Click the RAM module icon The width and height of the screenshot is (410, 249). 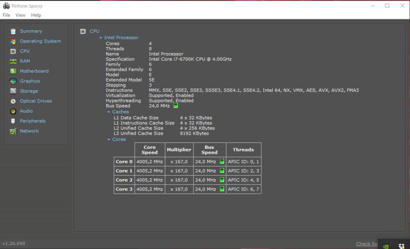coord(13,61)
